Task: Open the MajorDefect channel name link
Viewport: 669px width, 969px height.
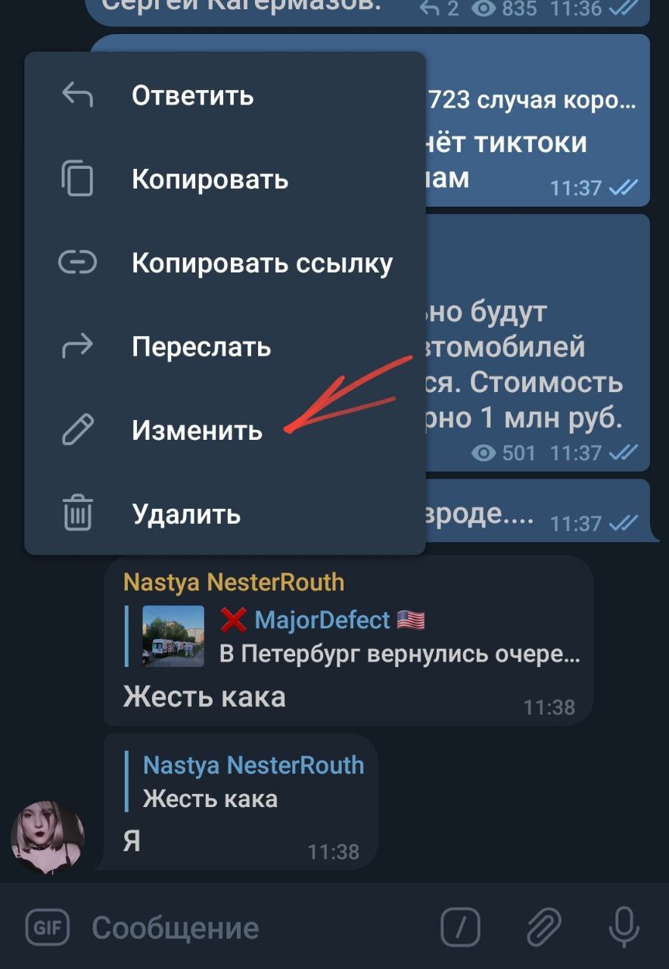Action: tap(322, 620)
